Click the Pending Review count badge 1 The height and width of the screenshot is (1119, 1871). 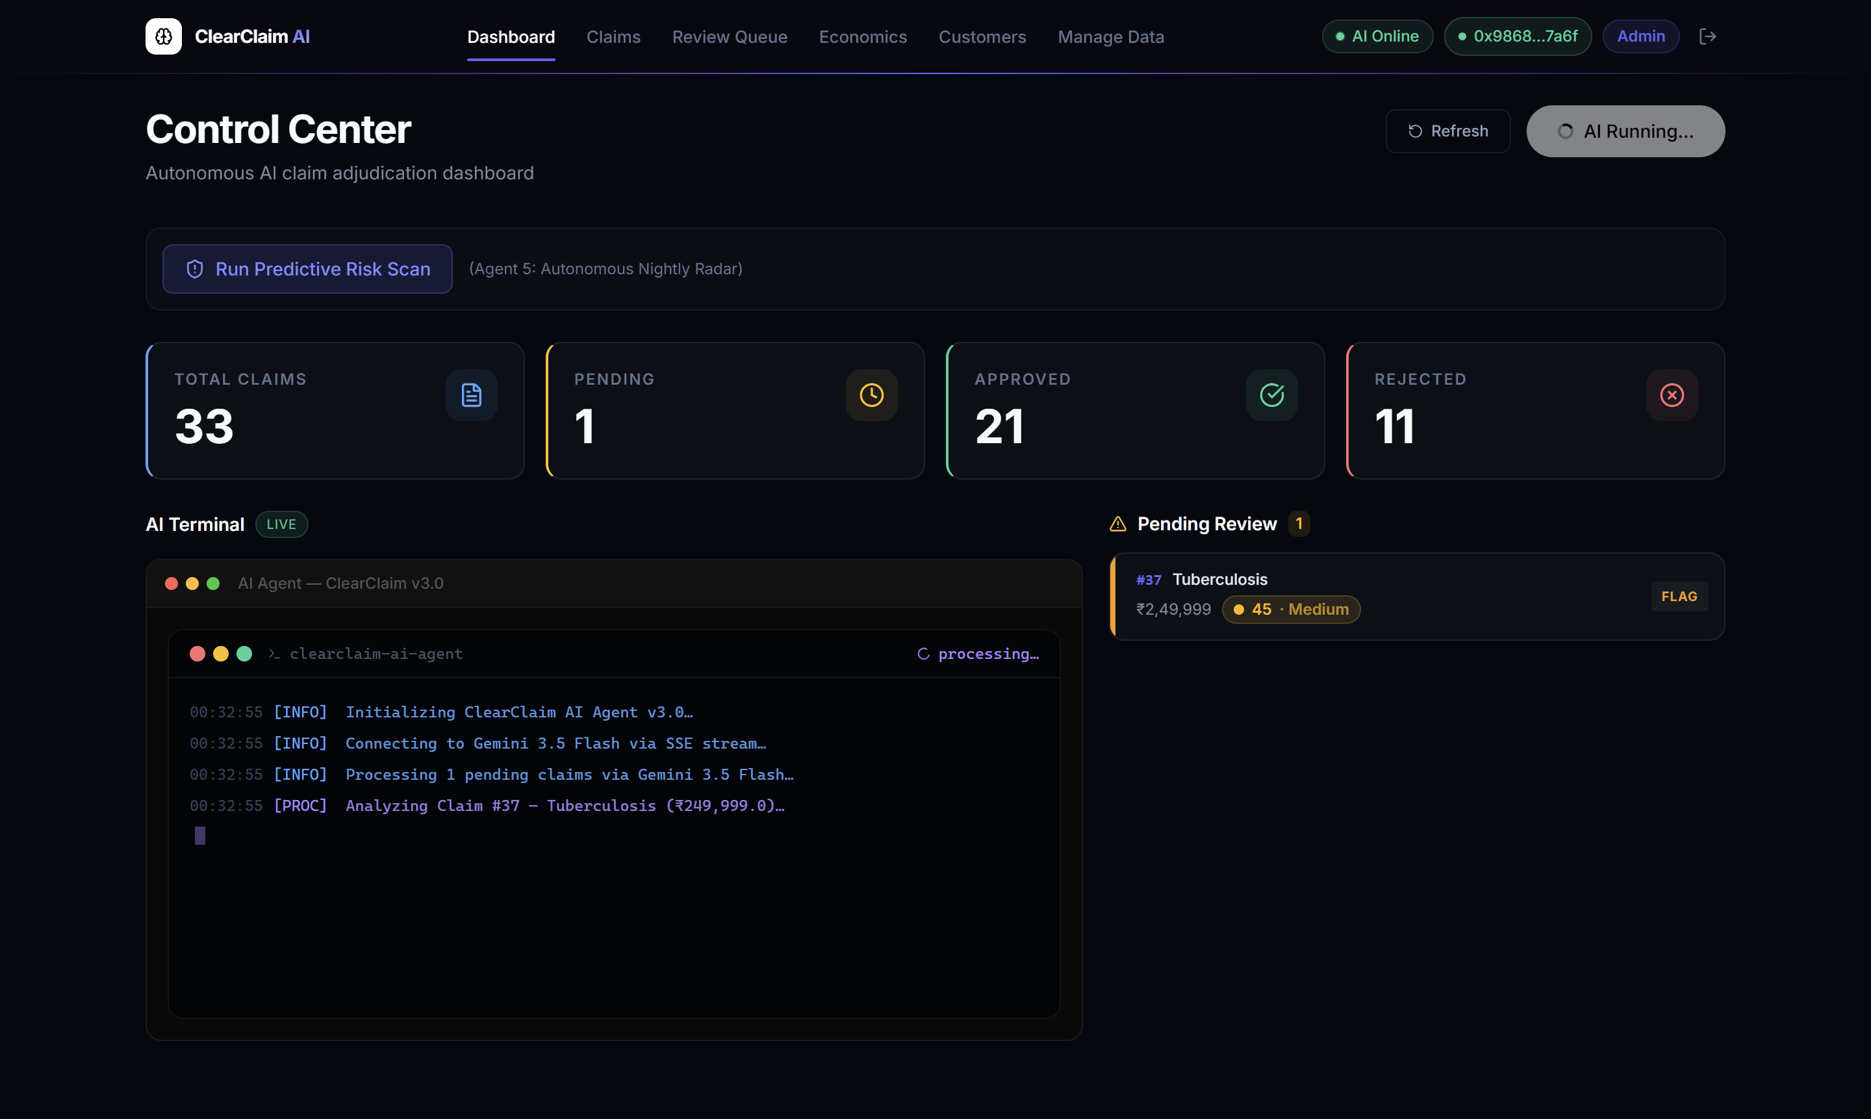pyautogui.click(x=1299, y=523)
